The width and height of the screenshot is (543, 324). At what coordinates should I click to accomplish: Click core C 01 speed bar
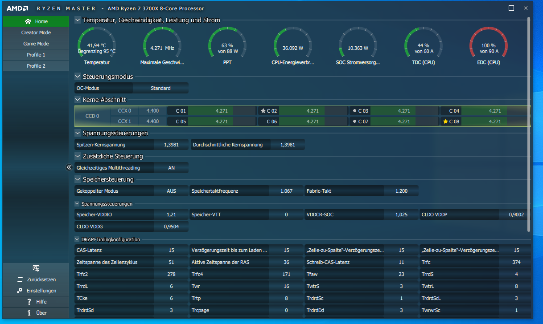(x=222, y=111)
